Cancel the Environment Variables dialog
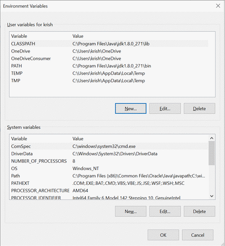 (x=197, y=235)
